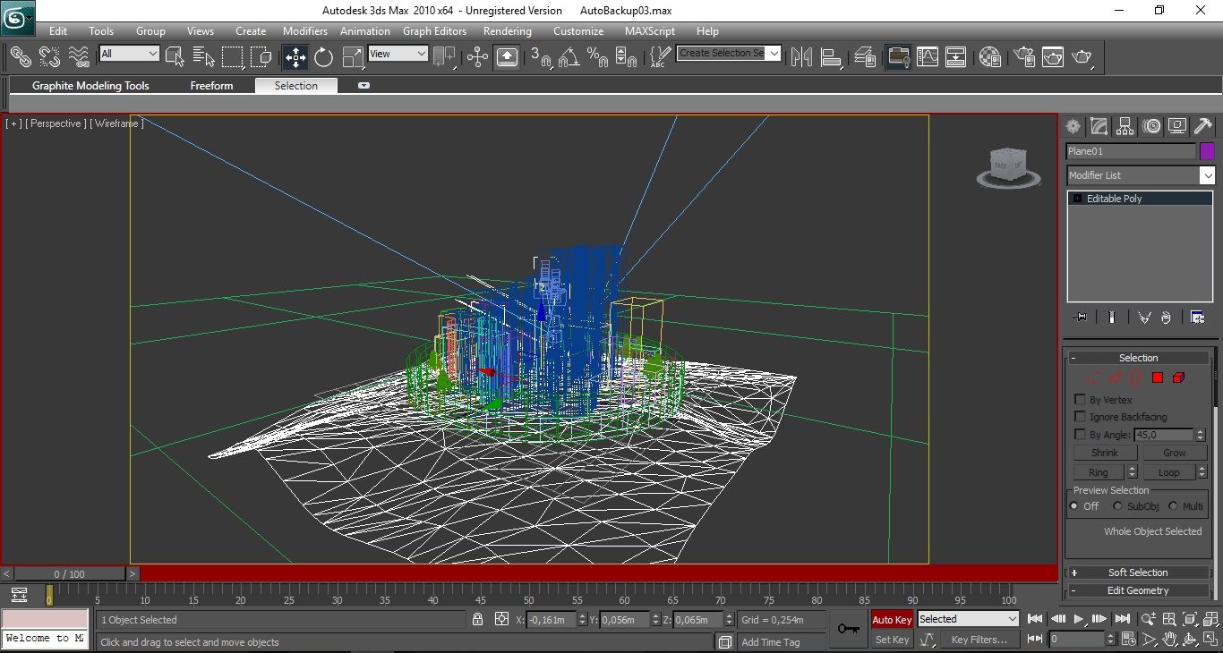Expand the Soft Selection rollout
Screen dimensions: 1223x653
[1138, 572]
